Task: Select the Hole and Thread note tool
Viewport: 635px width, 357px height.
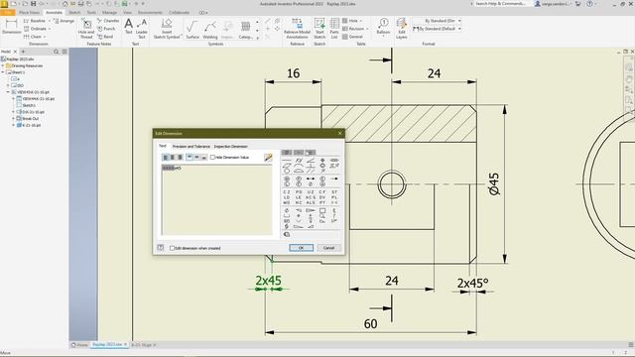Action: point(86,29)
